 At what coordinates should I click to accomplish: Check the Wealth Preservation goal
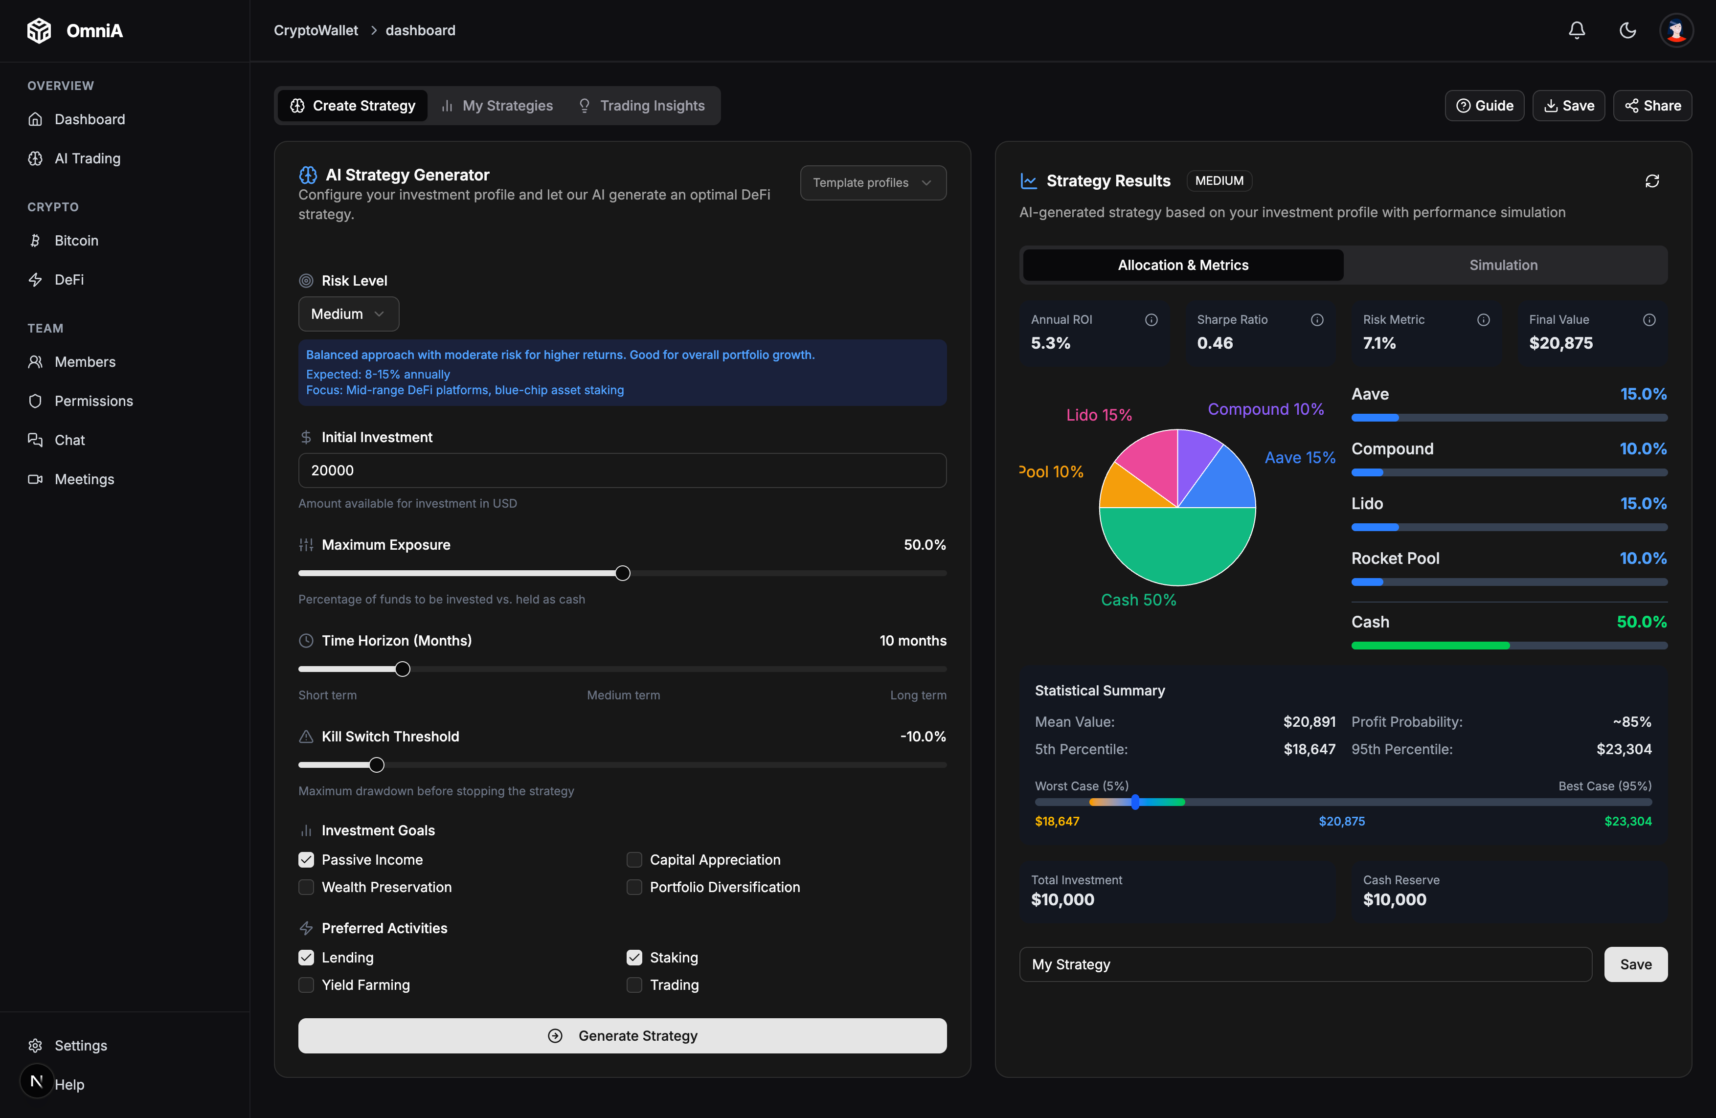[306, 887]
